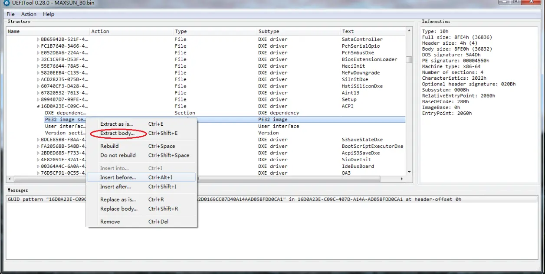Expand the 32C1C9F8-D53F BiosExtensionLoader node
This screenshot has width=545, height=274.
[x=38, y=59]
